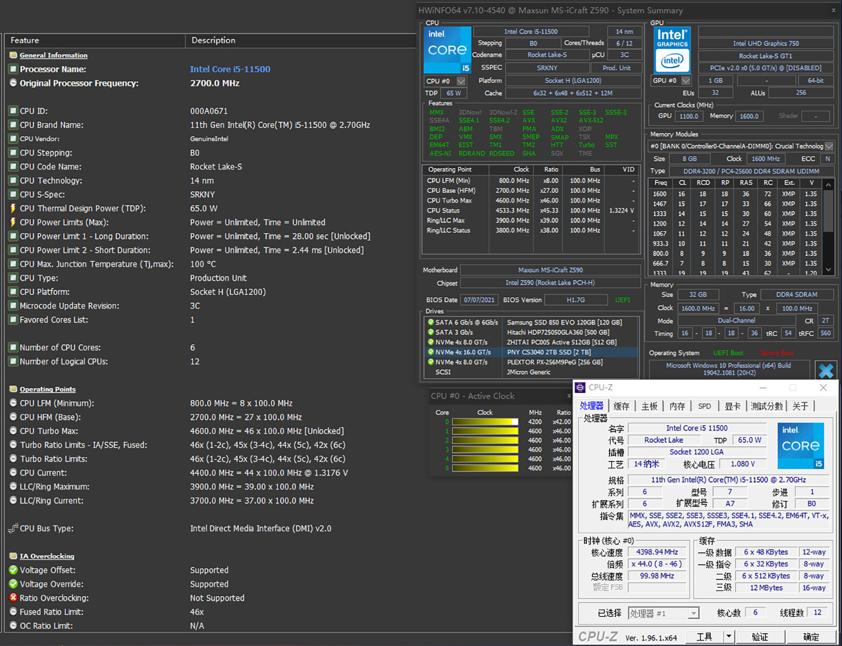
Task: Click the red X icon beside Ratio Overclocking
Action: coord(13,598)
